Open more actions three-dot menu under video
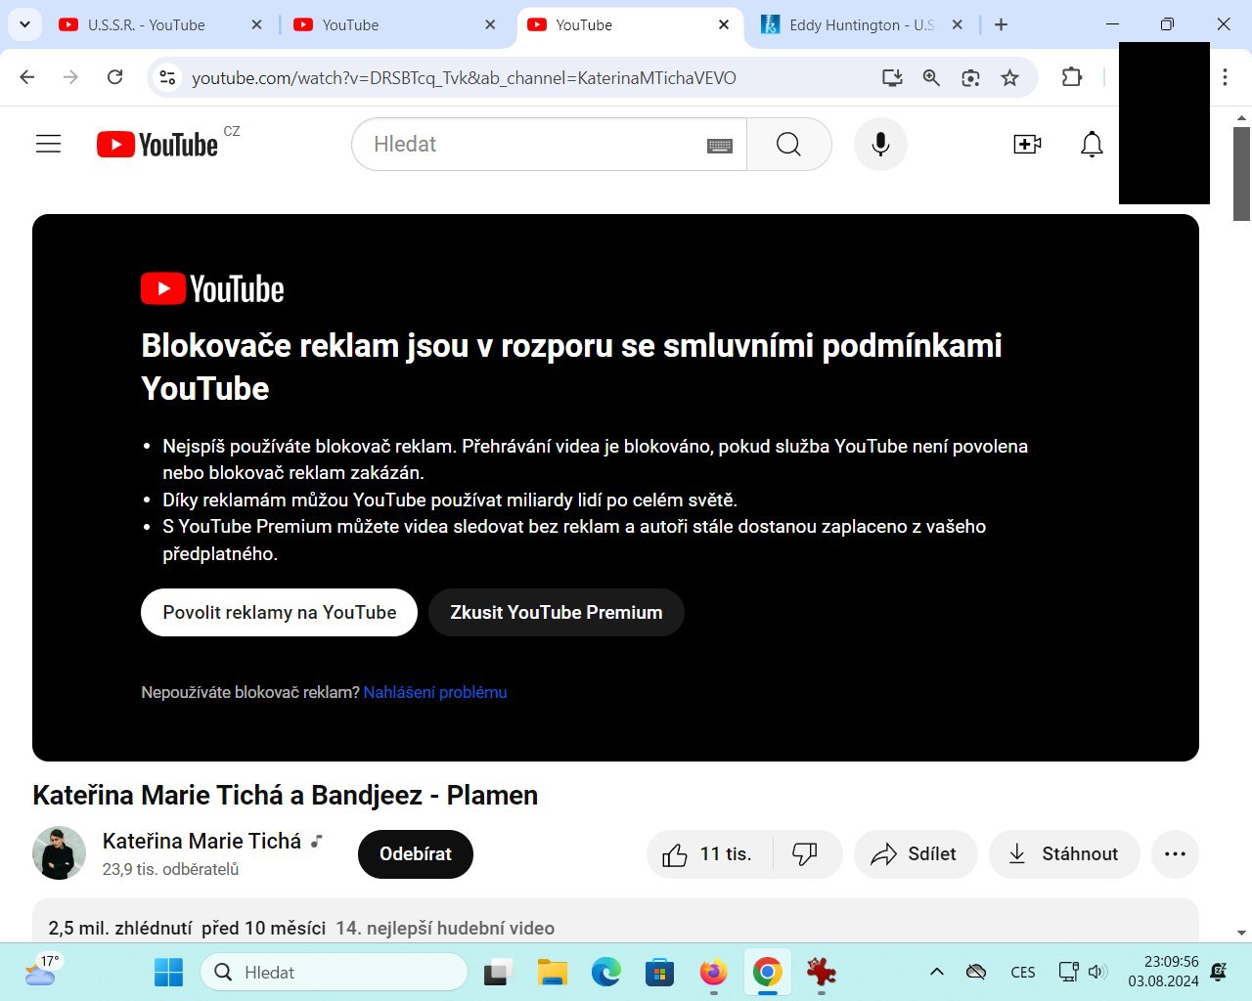Image resolution: width=1252 pixels, height=1001 pixels. (x=1175, y=854)
